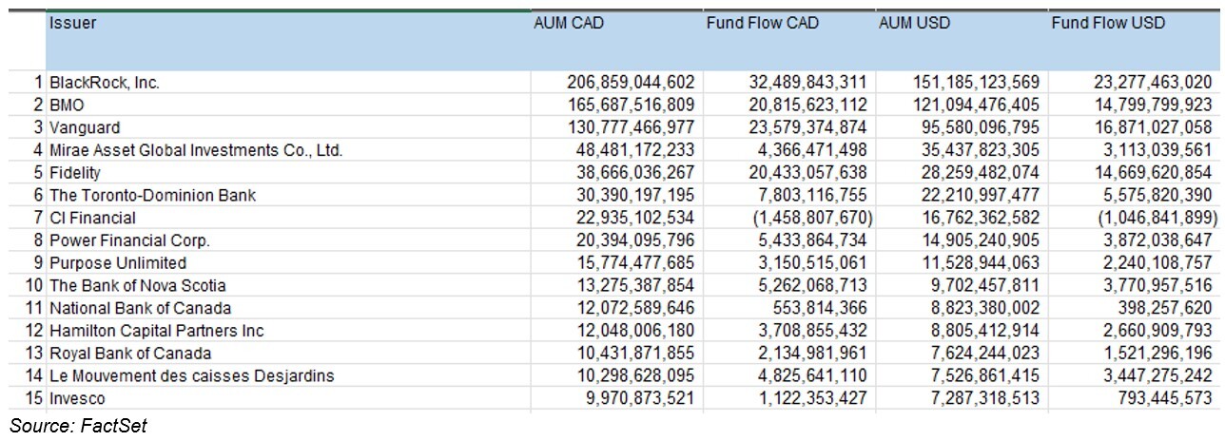Viewport: 1225px width, 441px height.
Task: Select AUM USD cell 35,437,823,305
Action: (981, 150)
